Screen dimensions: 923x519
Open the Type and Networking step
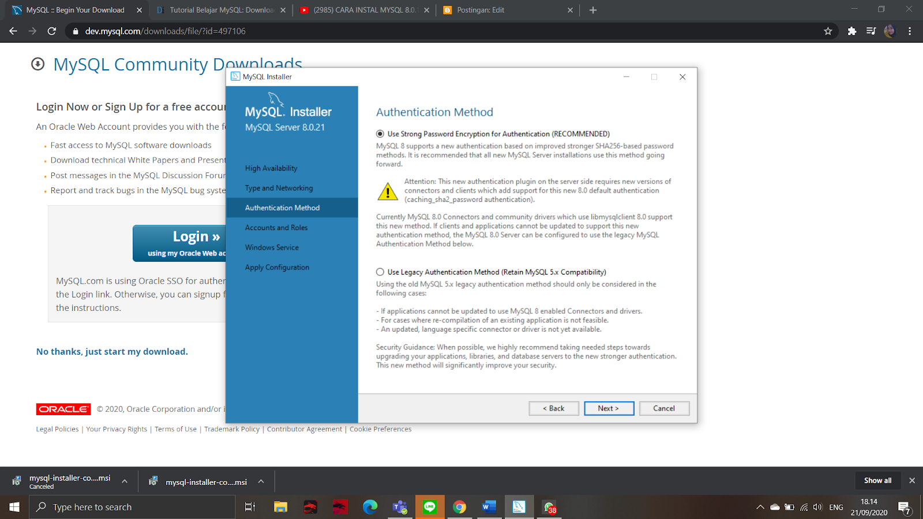pos(279,188)
